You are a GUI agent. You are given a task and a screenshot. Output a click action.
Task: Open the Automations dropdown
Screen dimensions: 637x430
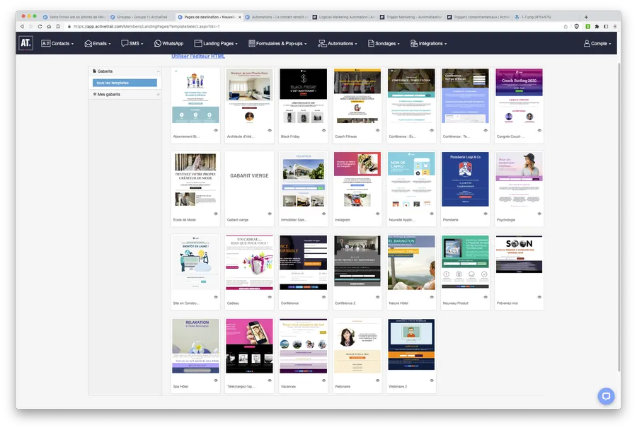[338, 43]
